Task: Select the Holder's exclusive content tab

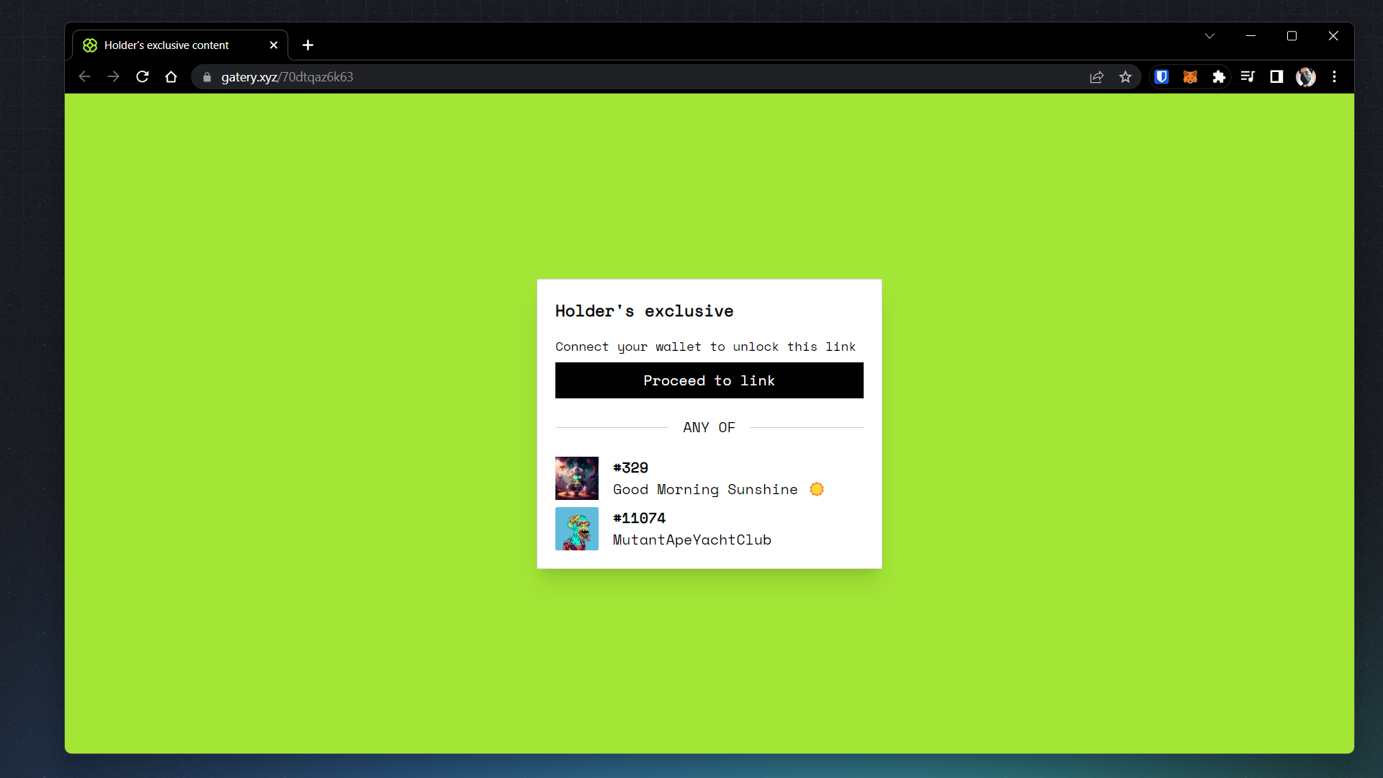Action: [166, 45]
